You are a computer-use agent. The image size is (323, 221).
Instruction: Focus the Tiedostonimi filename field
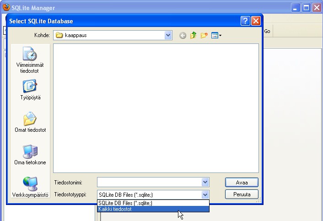point(150,182)
